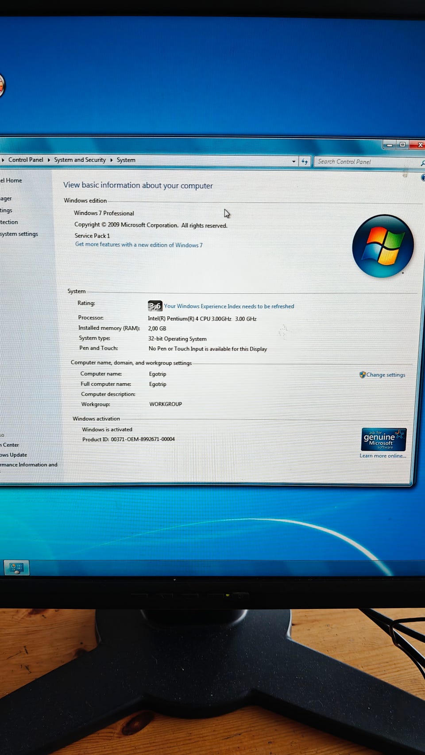Open Action Center sidebar link
This screenshot has width=425, height=755.
pos(9,445)
